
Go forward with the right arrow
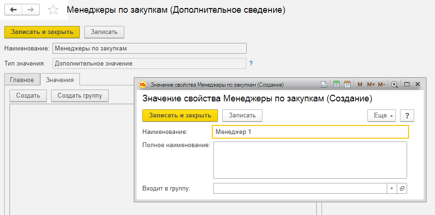(30, 9)
